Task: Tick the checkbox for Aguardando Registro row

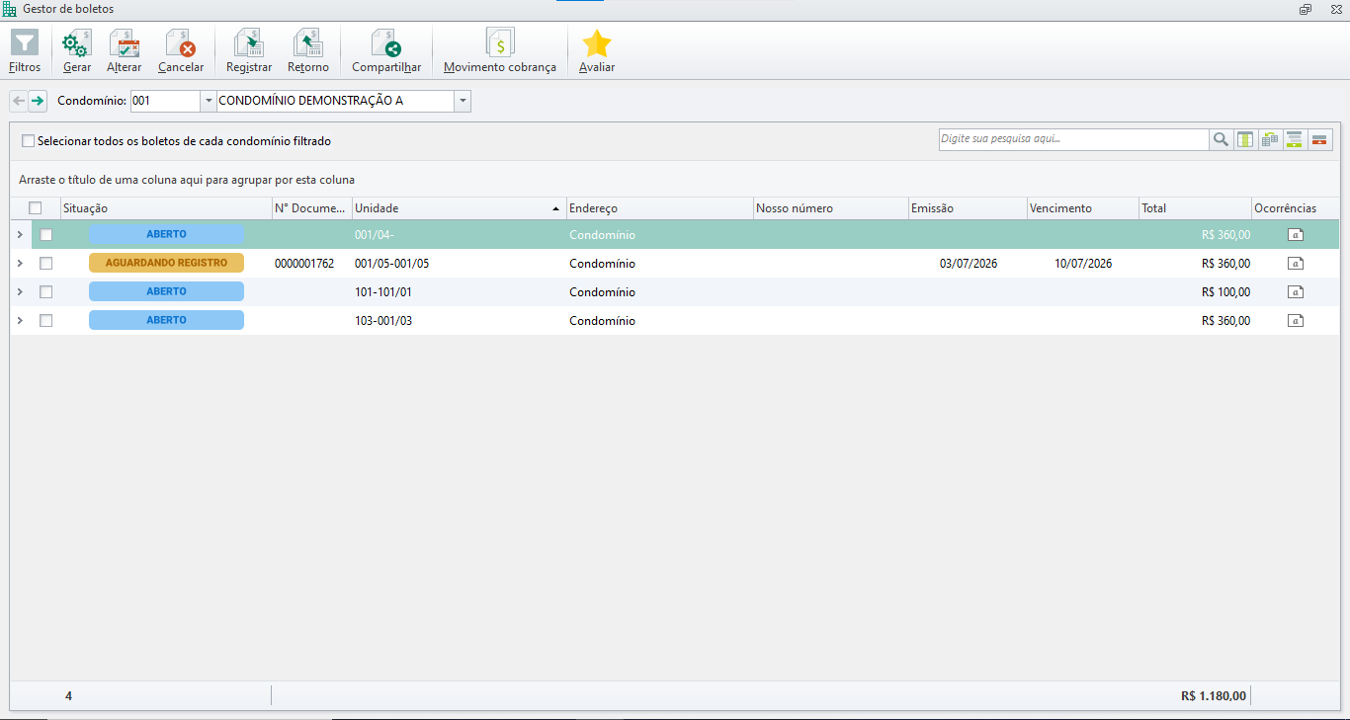Action: pos(45,264)
